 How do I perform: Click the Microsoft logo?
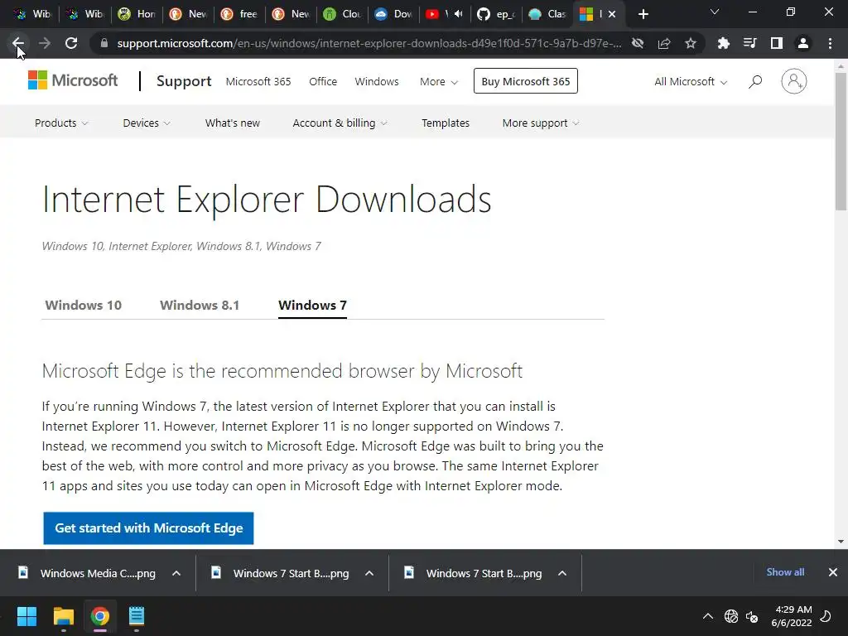[x=73, y=80]
